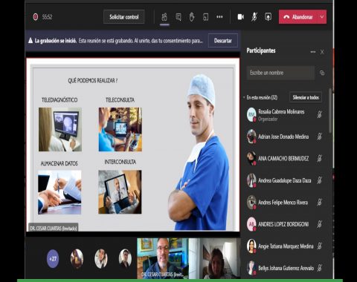The image size is (357, 282).
Task: Toggle mic icon for Rosalia Cabrera Molinares
Action: coord(320,114)
